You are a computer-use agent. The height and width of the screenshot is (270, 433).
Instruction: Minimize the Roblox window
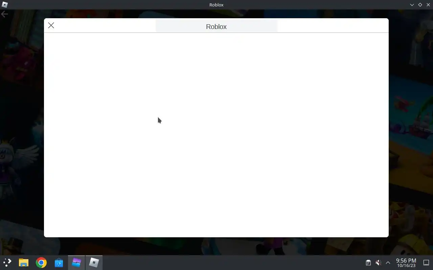[412, 5]
